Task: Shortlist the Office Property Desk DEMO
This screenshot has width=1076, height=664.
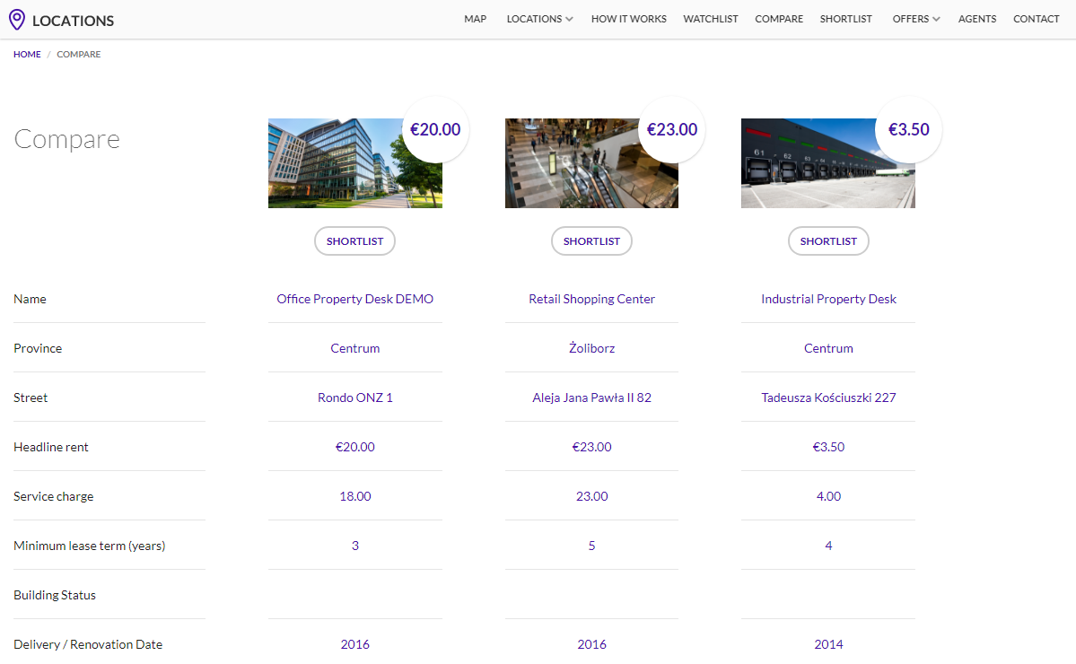Action: tap(354, 241)
